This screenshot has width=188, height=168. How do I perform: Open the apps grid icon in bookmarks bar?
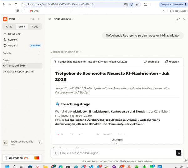pos(18,11)
